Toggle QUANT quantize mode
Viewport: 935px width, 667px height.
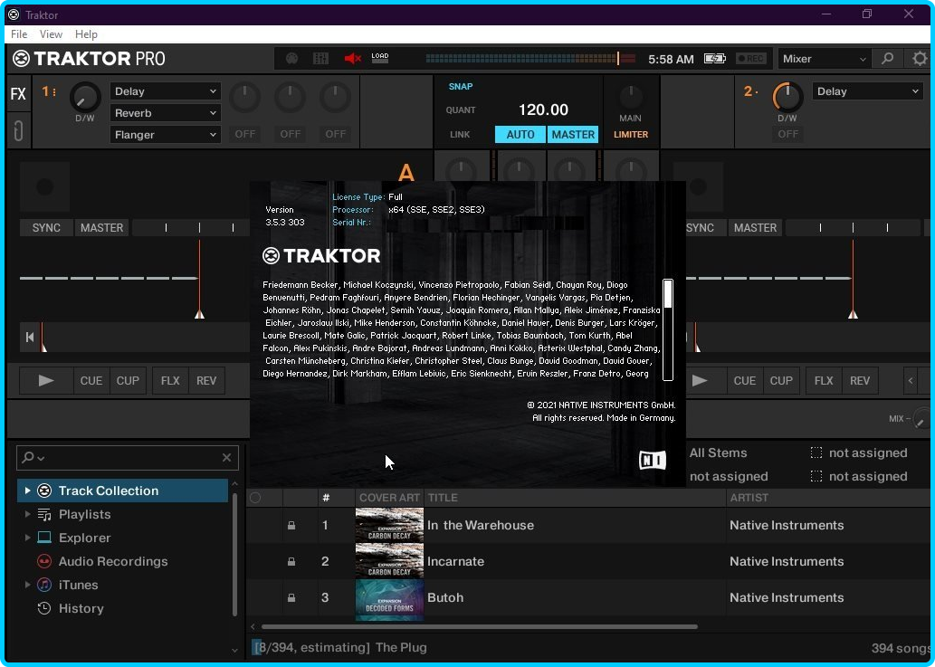click(461, 110)
